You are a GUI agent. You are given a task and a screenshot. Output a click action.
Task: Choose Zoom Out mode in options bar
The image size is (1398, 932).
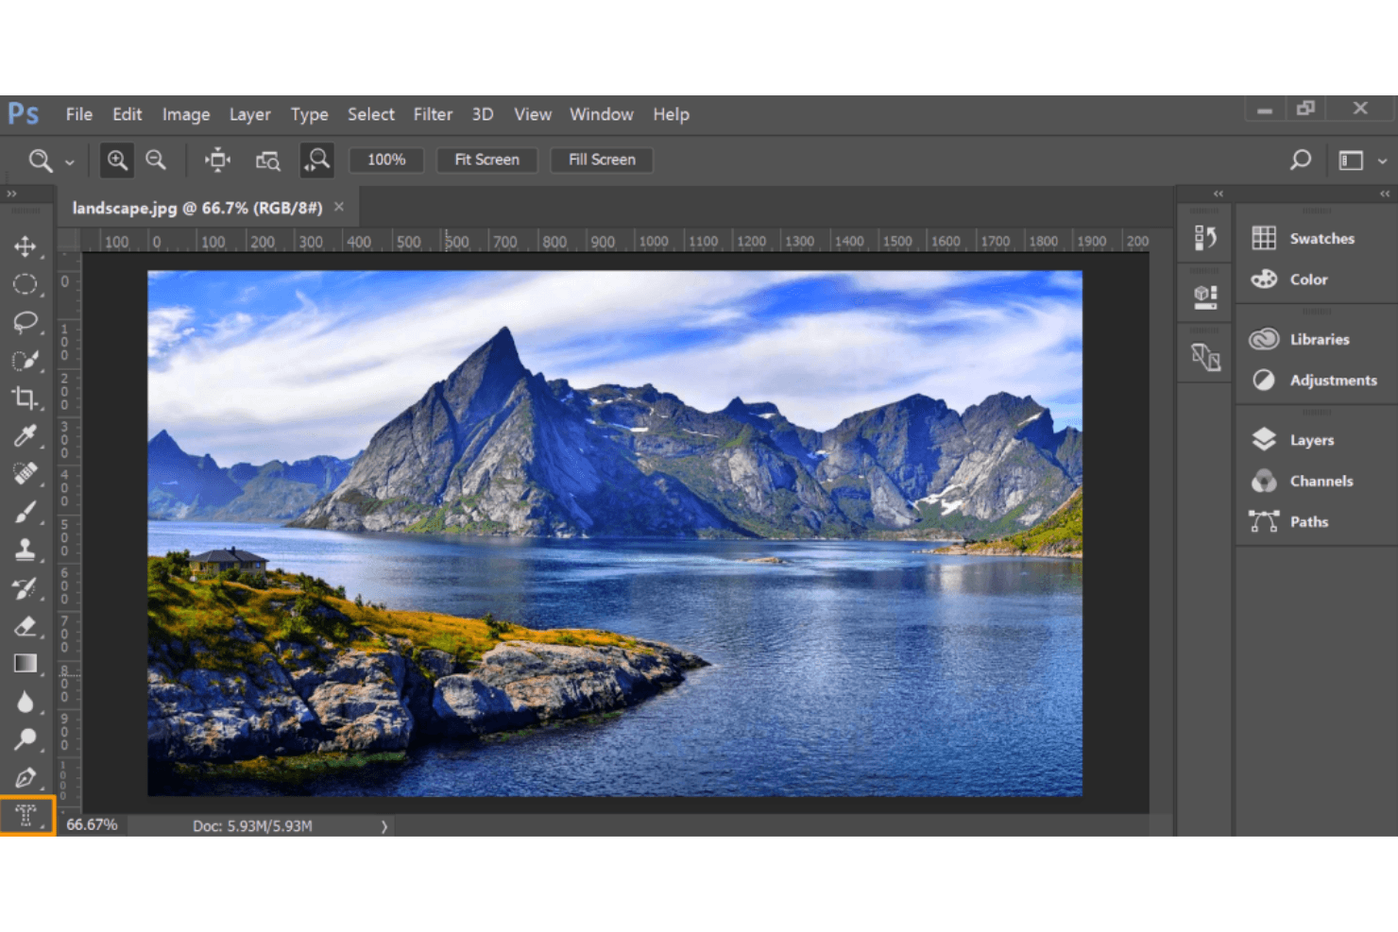point(156,160)
